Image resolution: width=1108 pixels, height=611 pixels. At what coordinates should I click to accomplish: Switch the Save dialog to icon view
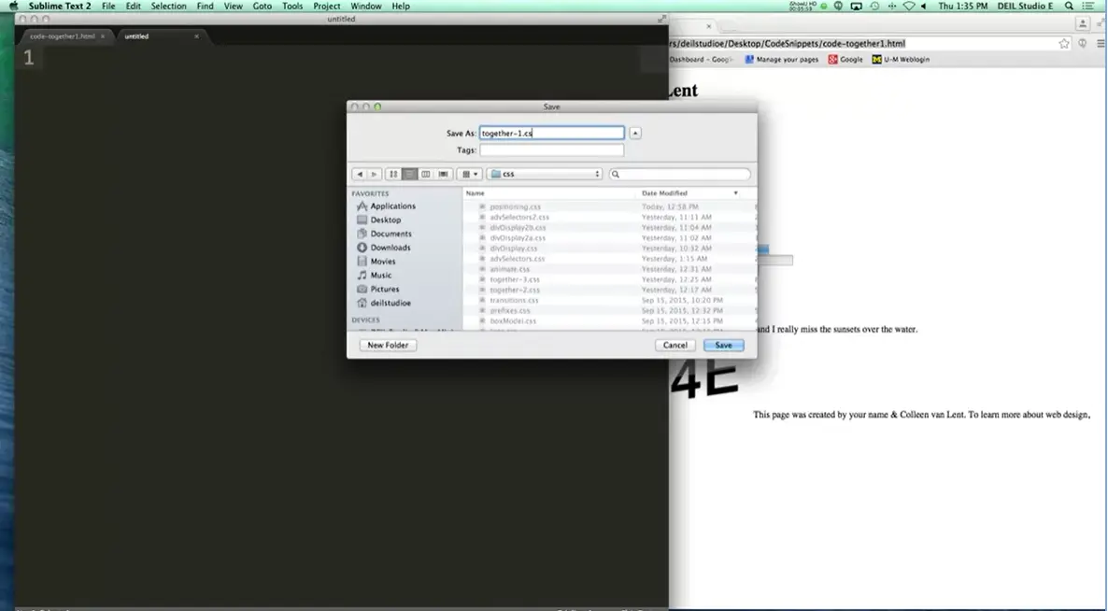pos(394,174)
